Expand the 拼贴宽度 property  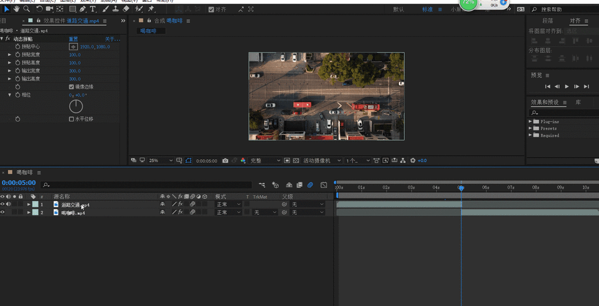(10, 54)
